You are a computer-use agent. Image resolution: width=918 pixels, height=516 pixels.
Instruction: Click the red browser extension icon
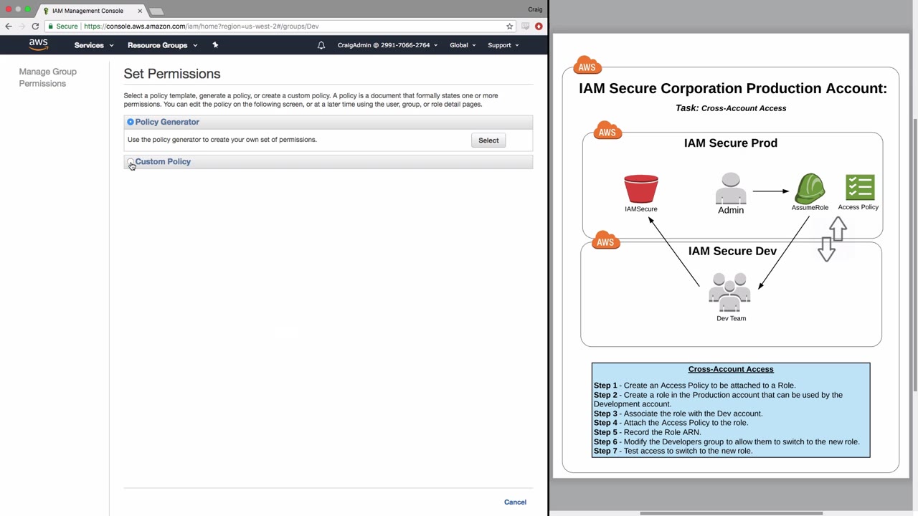click(539, 27)
